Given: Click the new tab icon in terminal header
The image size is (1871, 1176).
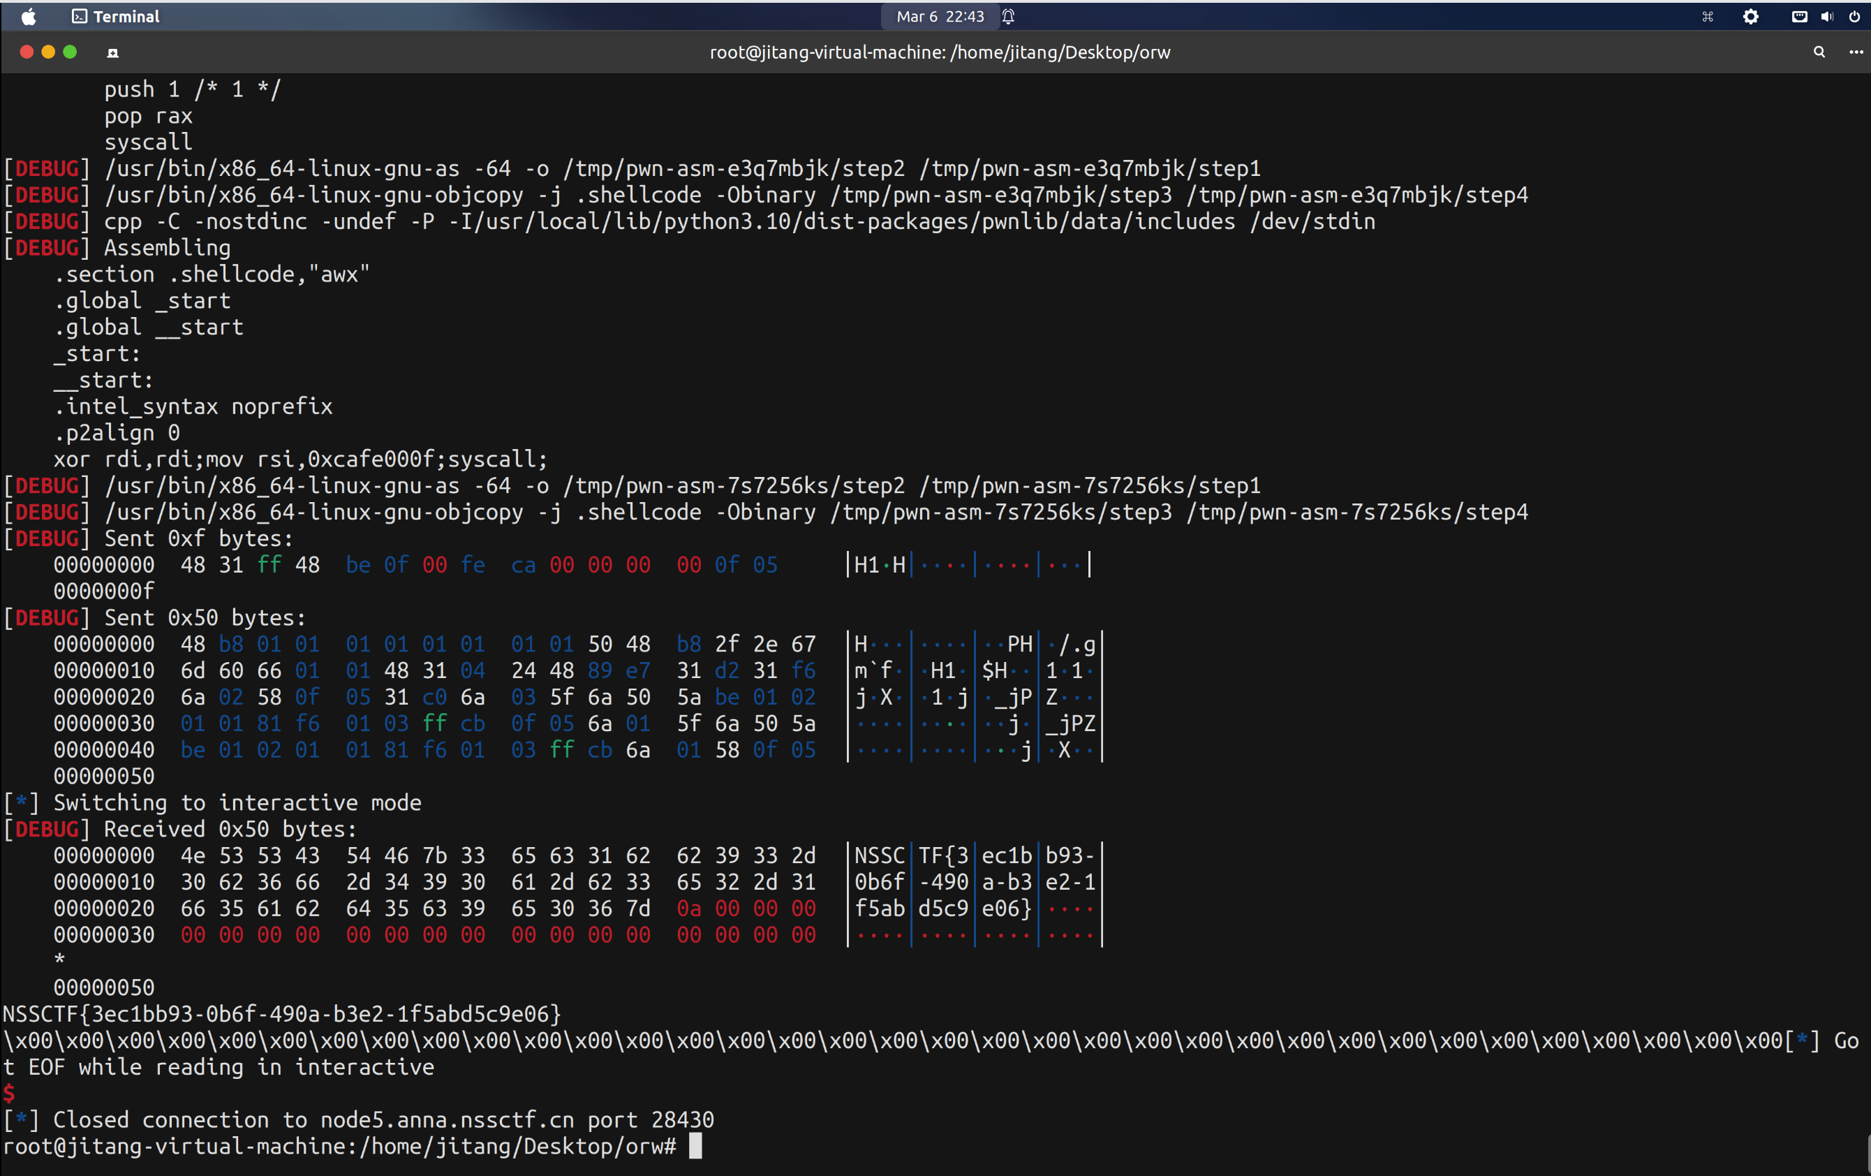Looking at the screenshot, I should pos(112,53).
